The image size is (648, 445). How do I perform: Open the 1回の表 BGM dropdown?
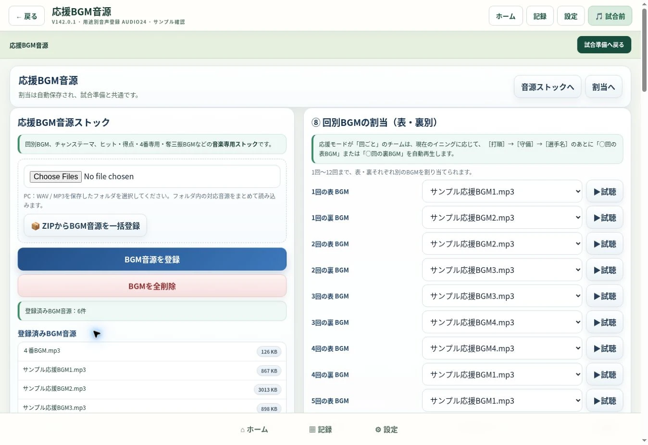(502, 192)
